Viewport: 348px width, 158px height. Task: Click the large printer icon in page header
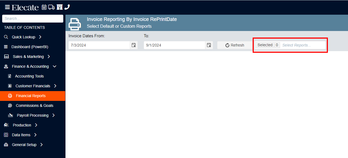(x=75, y=24)
